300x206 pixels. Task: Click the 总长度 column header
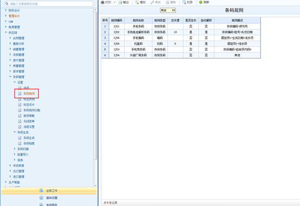(175, 20)
